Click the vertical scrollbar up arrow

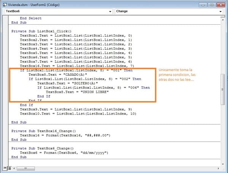click(x=223, y=20)
